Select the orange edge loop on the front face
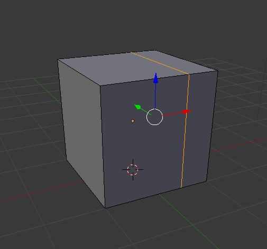 click(185, 131)
